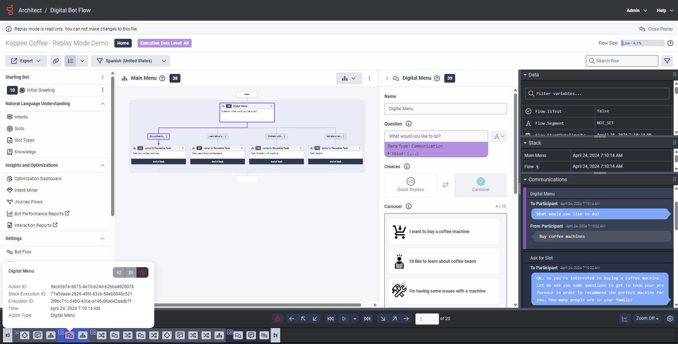The width and height of the screenshot is (678, 344).
Task: Click the execution chart graph icon
Action: tap(625, 319)
